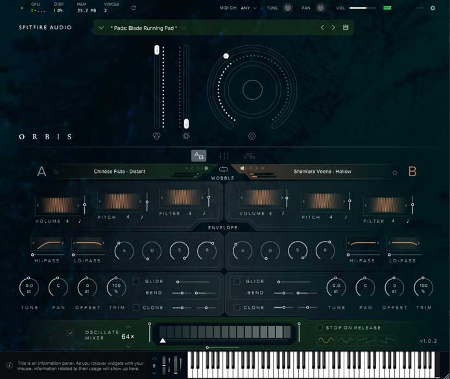Enable Glide checkbox on layer A
This screenshot has width=450, height=379.
(x=136, y=281)
